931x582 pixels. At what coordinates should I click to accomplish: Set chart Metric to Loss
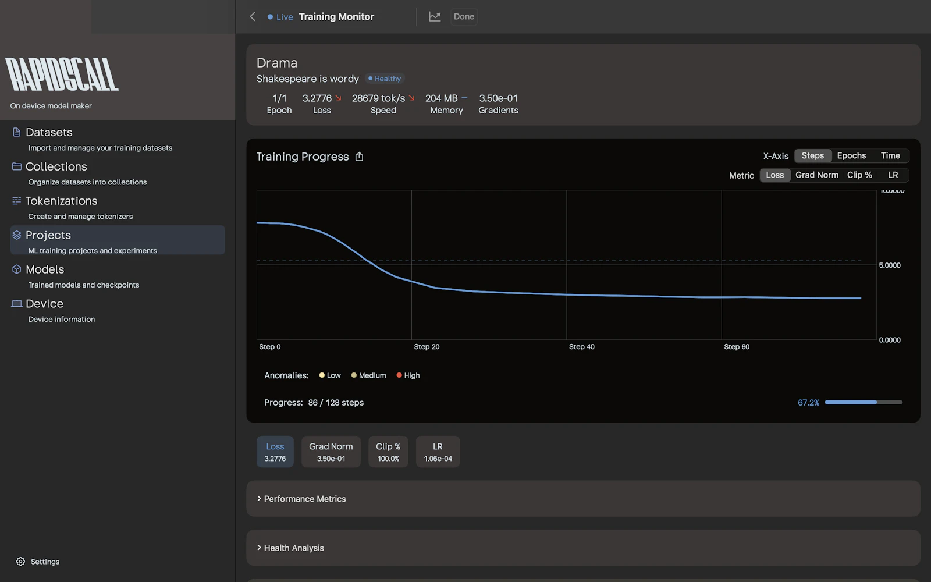(774, 175)
